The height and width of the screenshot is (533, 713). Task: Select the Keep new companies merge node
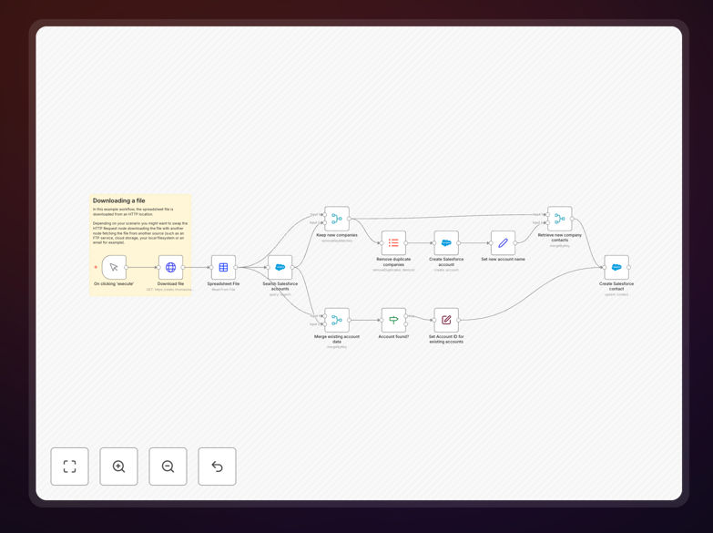pyautogui.click(x=337, y=219)
